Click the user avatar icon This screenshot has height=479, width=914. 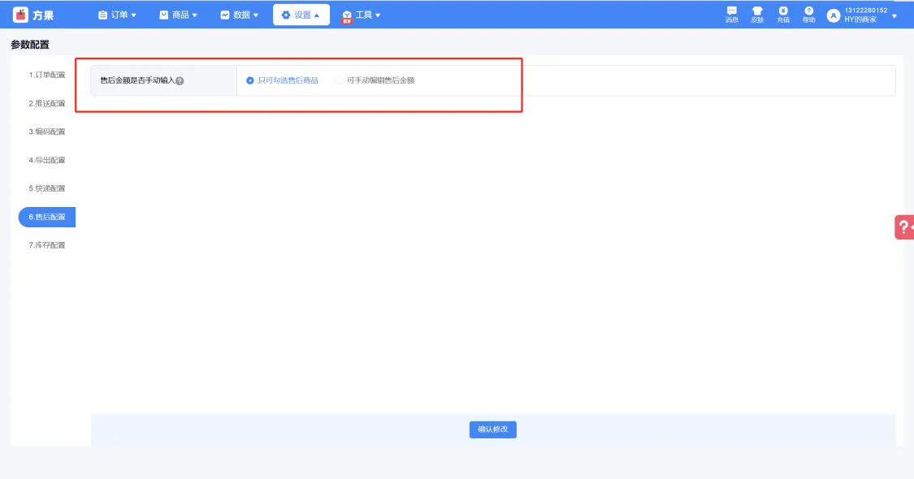pyautogui.click(x=834, y=15)
